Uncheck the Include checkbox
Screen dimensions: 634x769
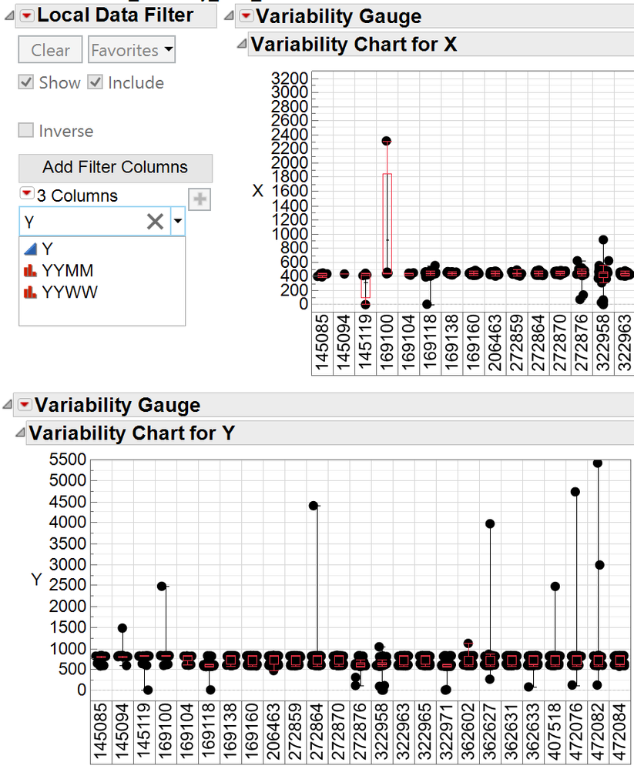pos(96,82)
